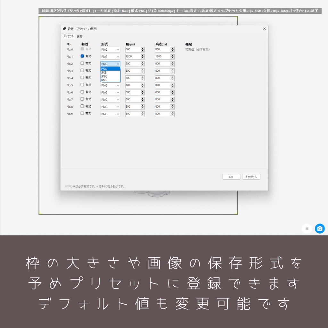Screen dimensions: 328x328
Task: Click the No.0 width spinner arrows
Action: point(143,49)
